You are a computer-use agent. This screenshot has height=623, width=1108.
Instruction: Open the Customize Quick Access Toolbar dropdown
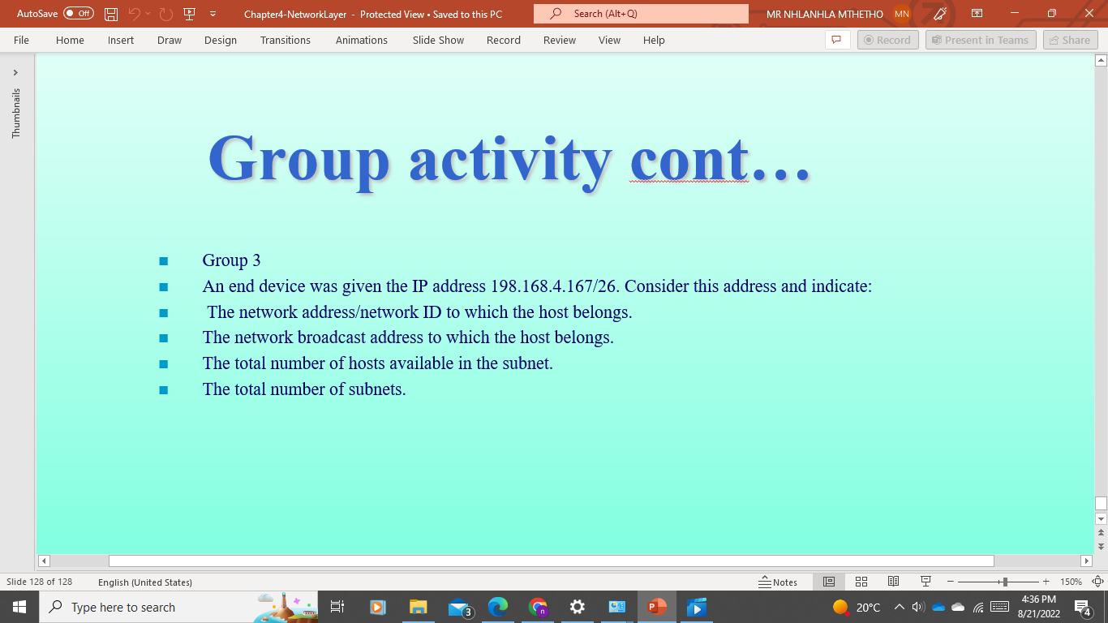click(x=212, y=14)
